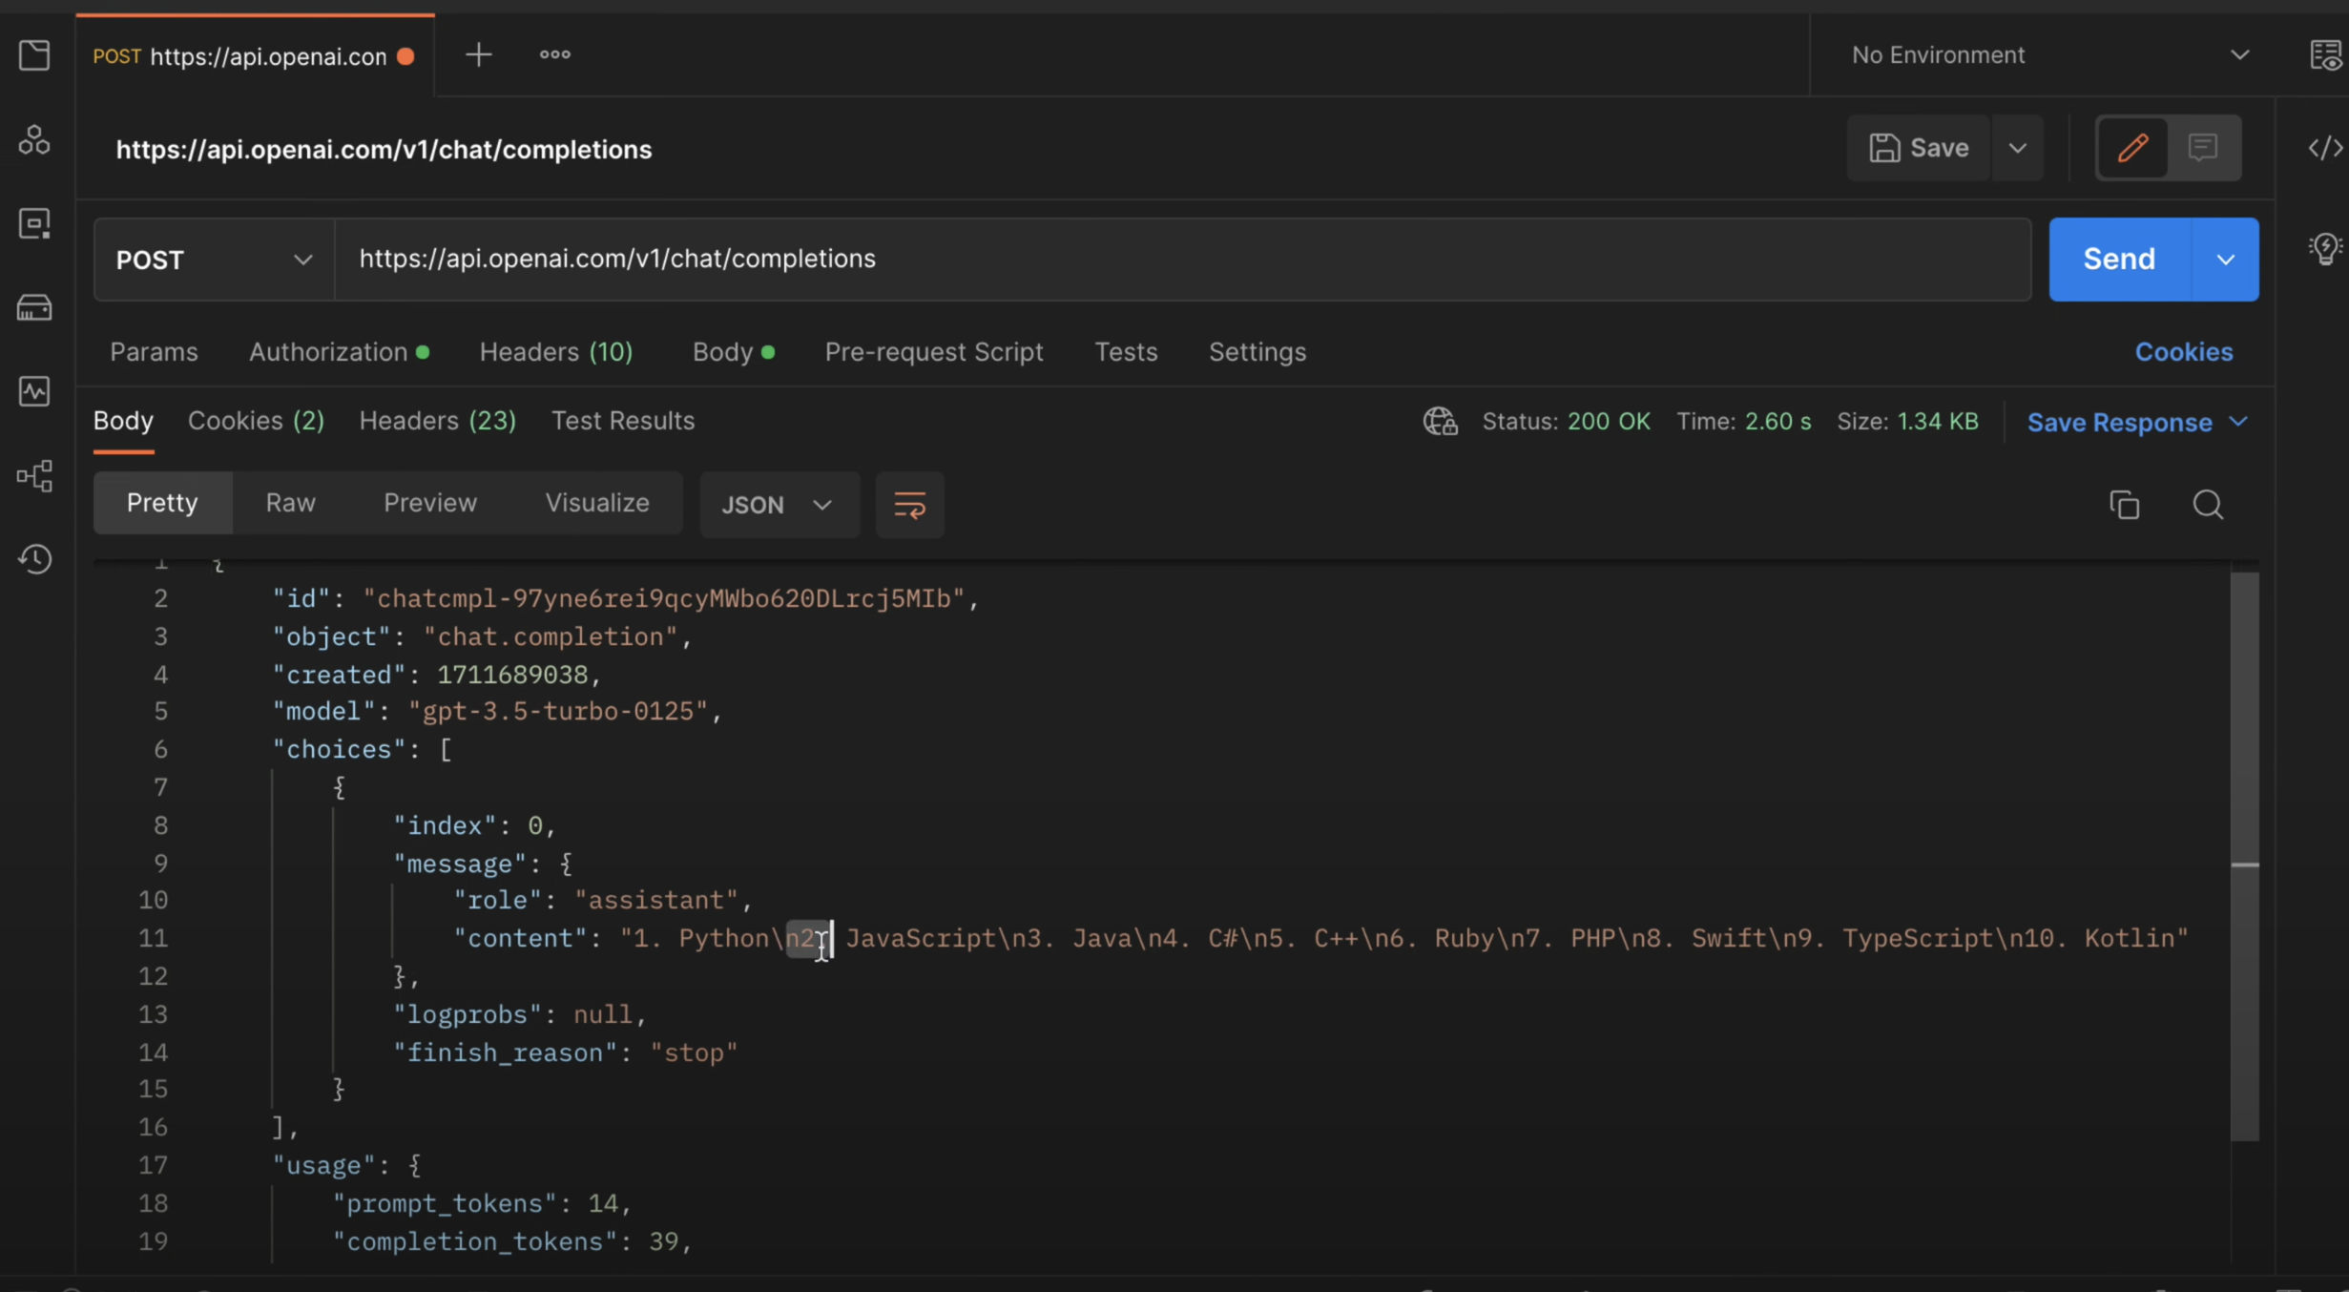Switch to edit mode pencil icon
The width and height of the screenshot is (2349, 1292).
click(x=2132, y=148)
